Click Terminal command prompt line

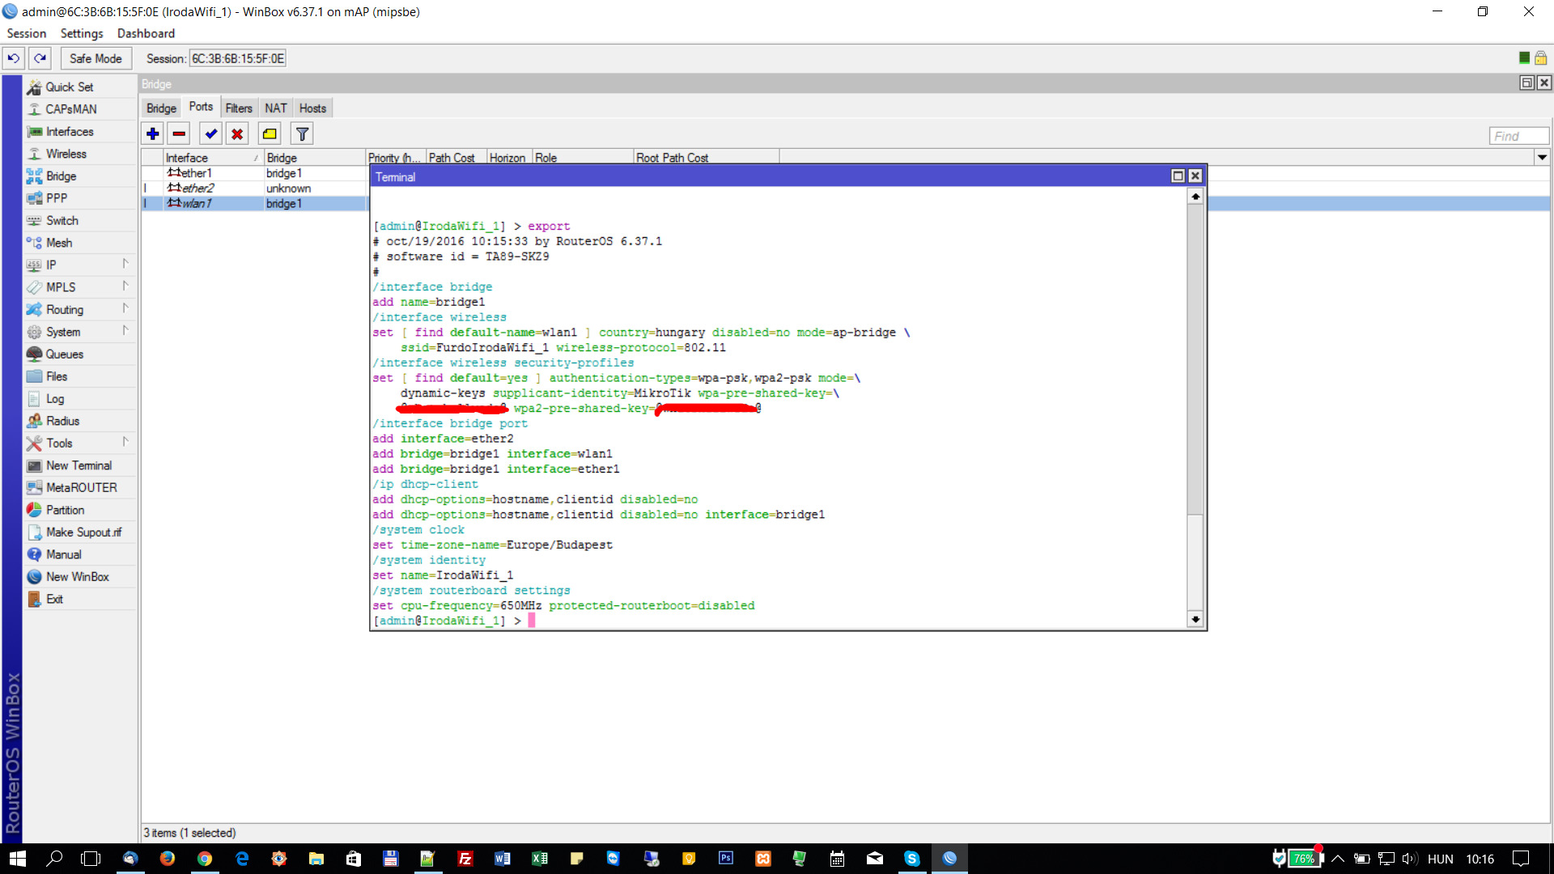(453, 621)
